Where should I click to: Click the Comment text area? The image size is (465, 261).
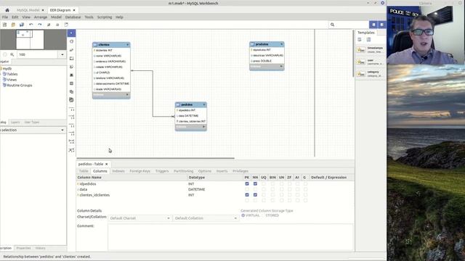click(x=230, y=237)
